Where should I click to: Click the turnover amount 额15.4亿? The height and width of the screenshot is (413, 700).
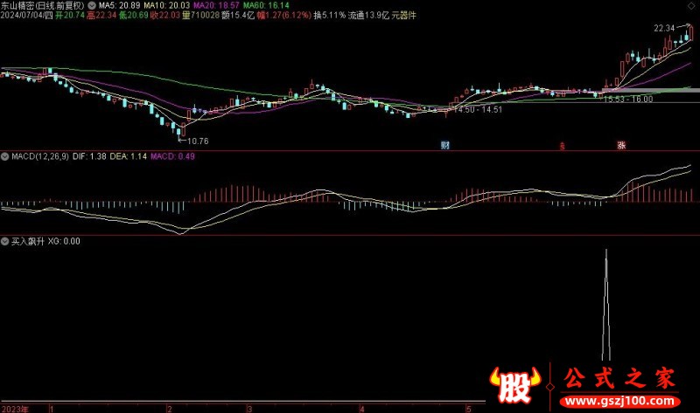pyautogui.click(x=238, y=15)
